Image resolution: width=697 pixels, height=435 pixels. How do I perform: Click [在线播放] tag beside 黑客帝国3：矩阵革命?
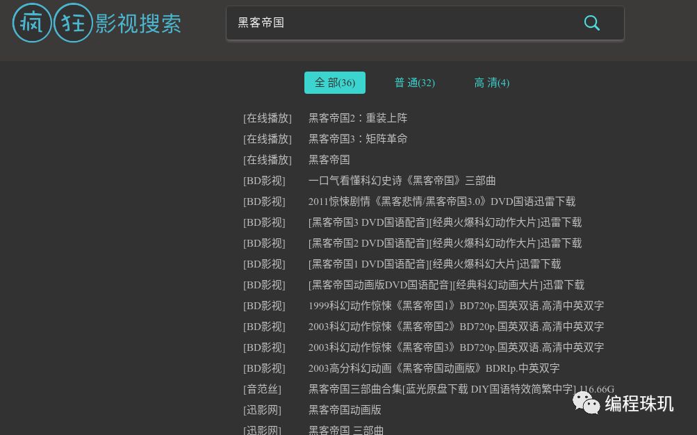[x=268, y=139]
